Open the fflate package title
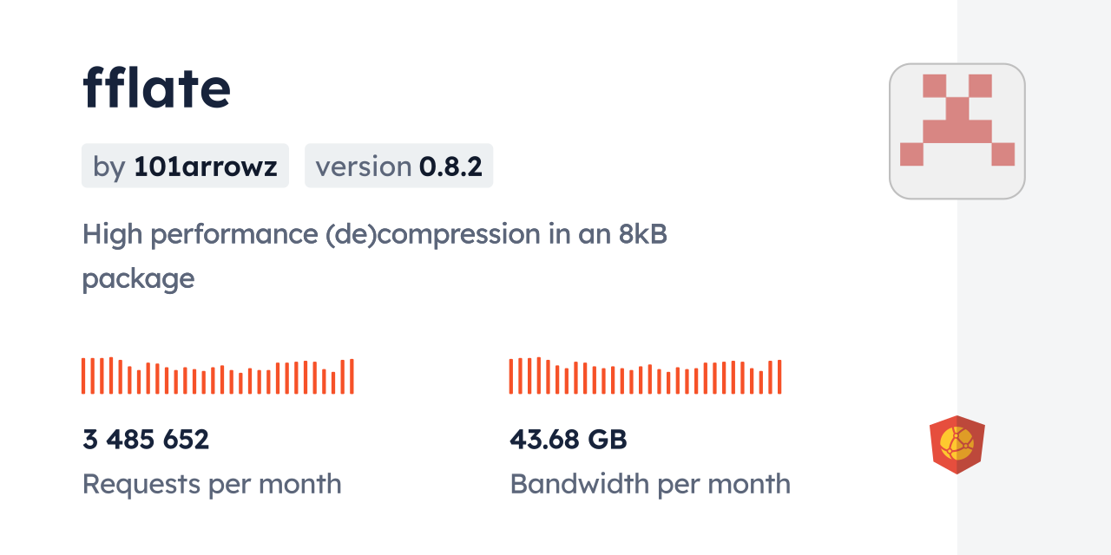 point(157,88)
